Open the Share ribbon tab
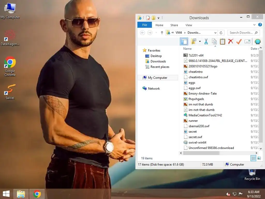This screenshot has height=199, width=265. (x=174, y=25)
